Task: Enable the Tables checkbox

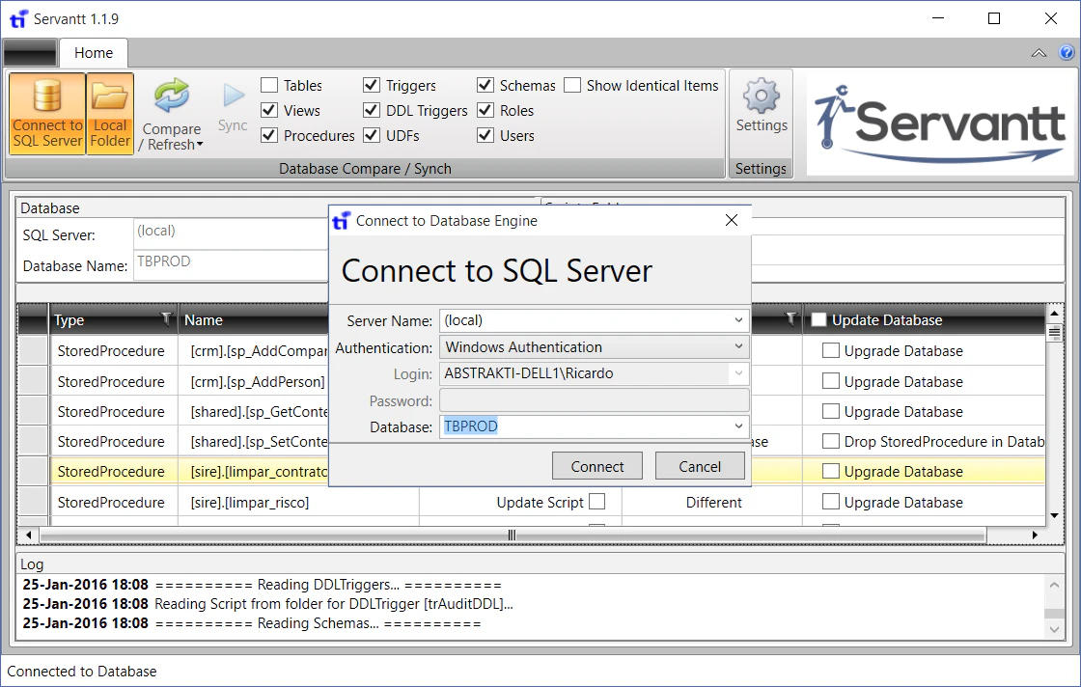Action: pos(269,86)
